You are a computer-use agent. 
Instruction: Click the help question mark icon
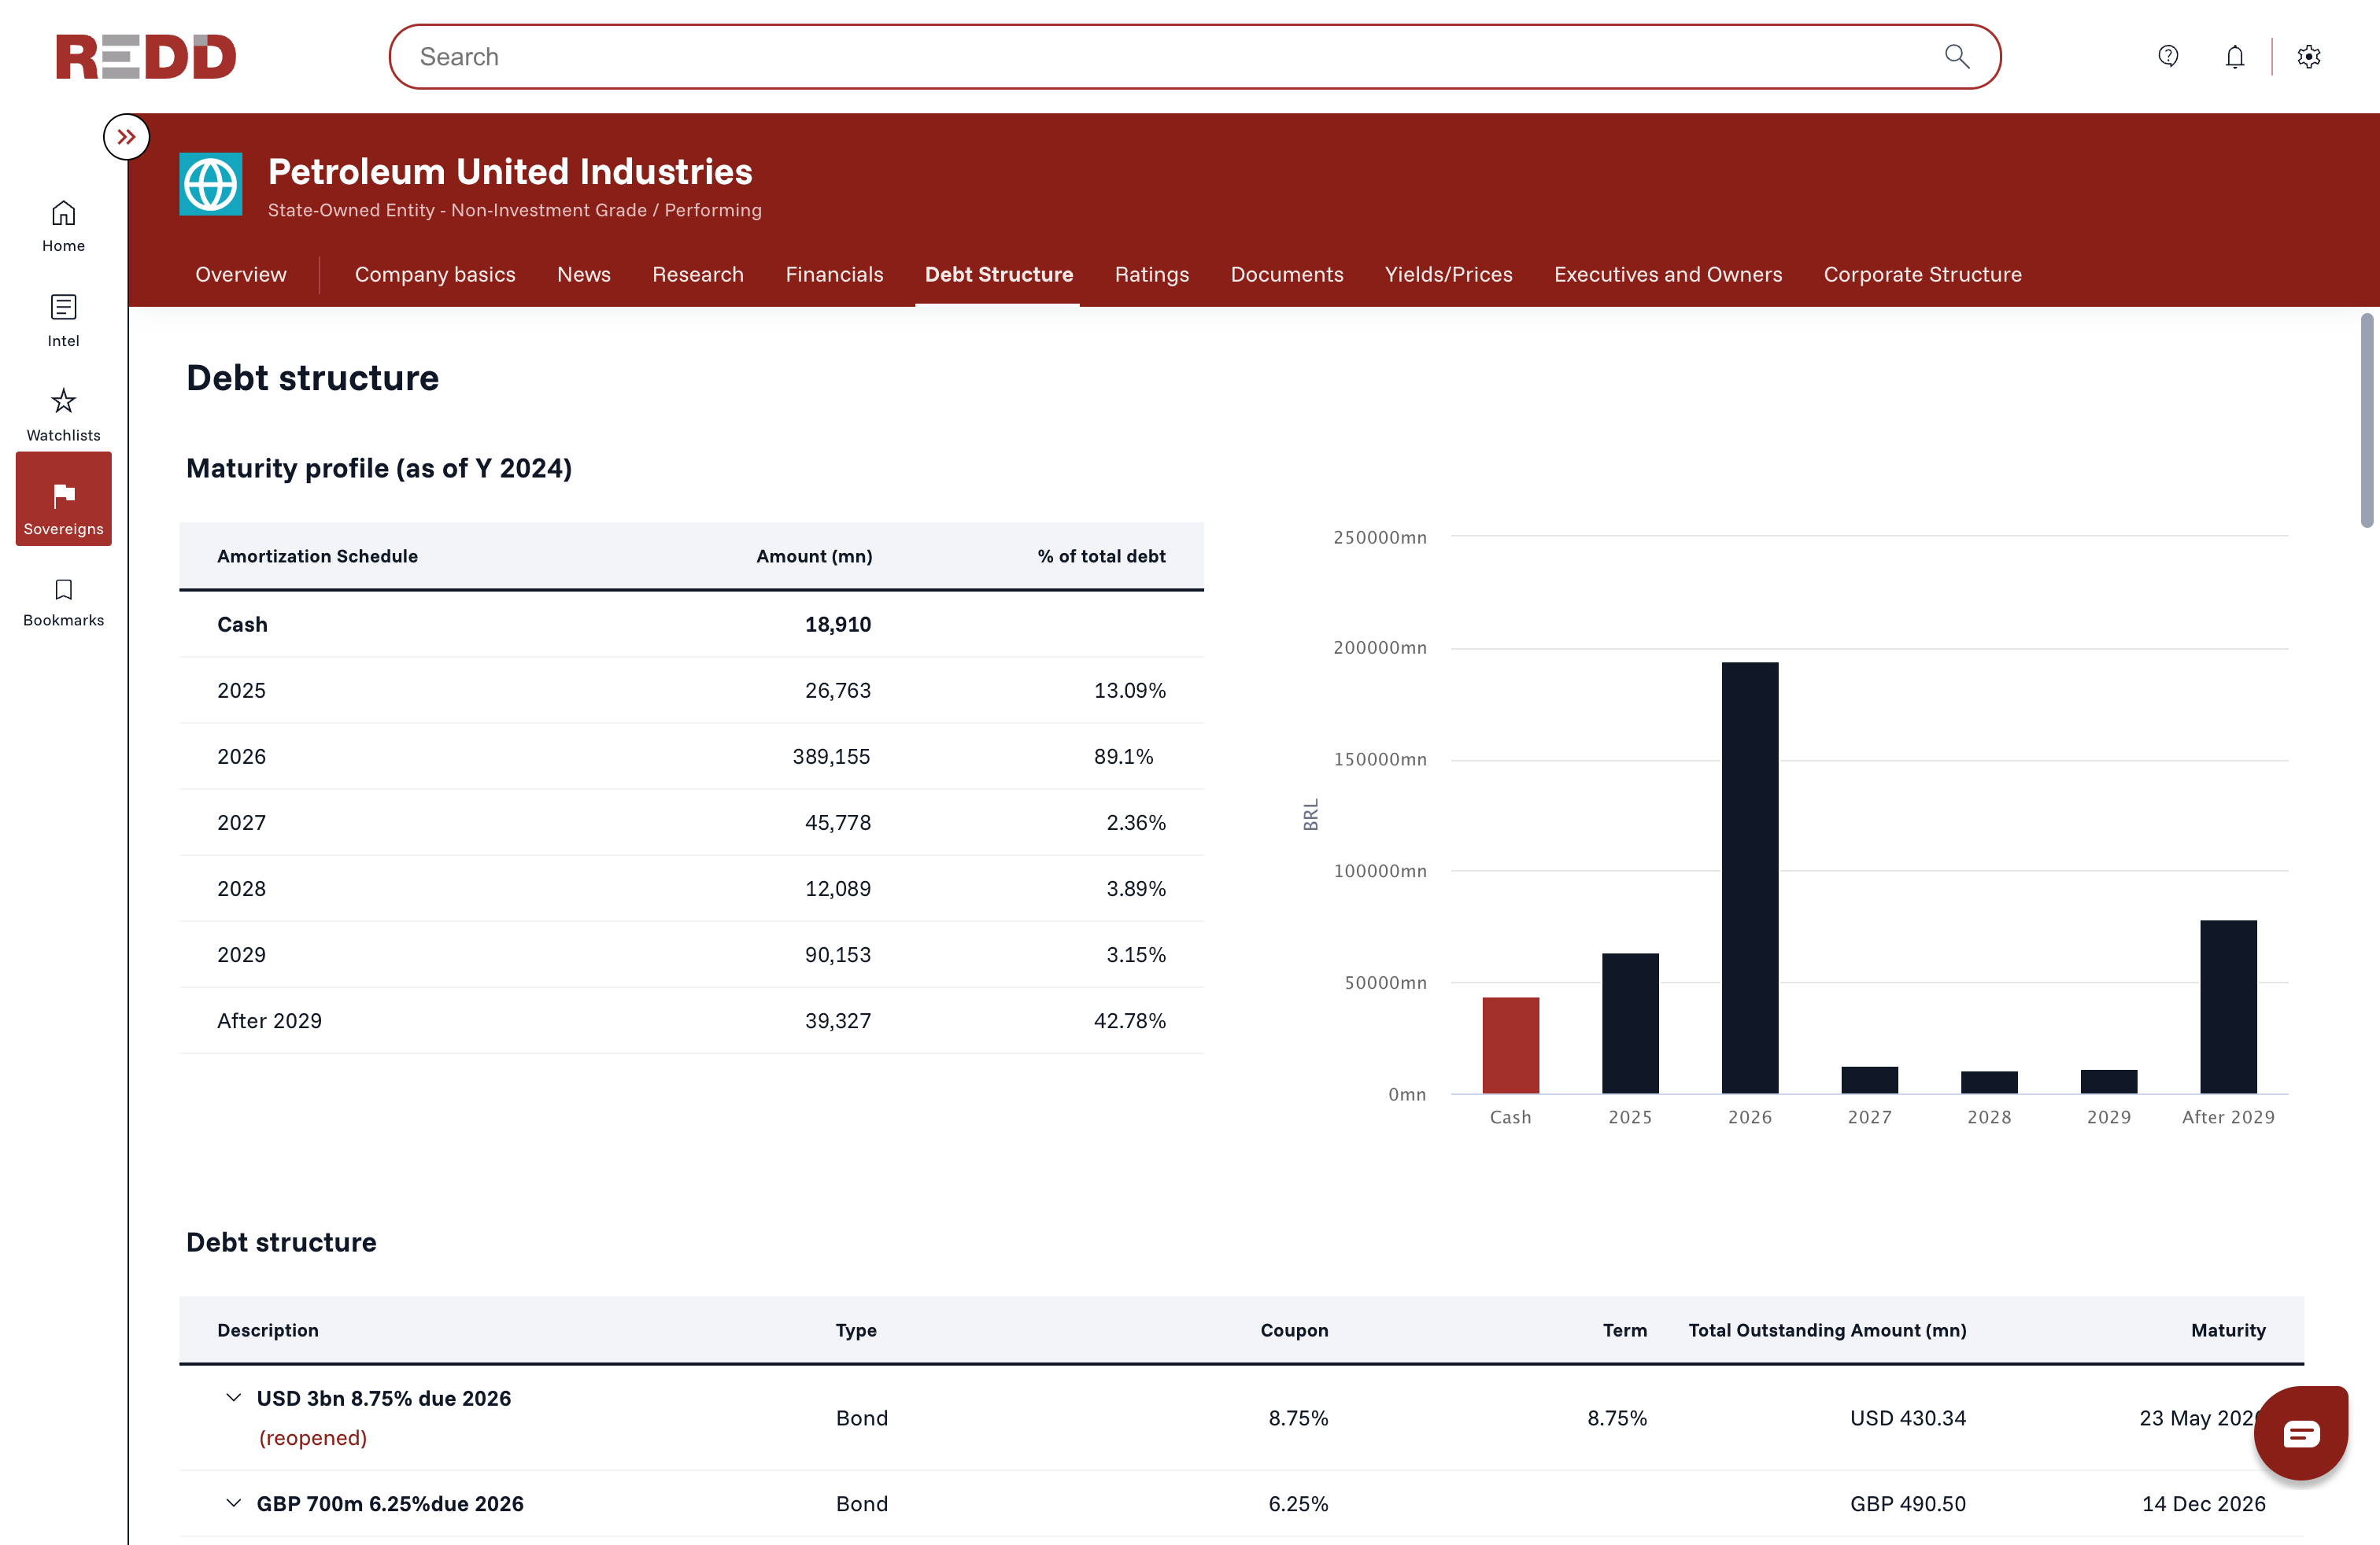[x=2168, y=57]
